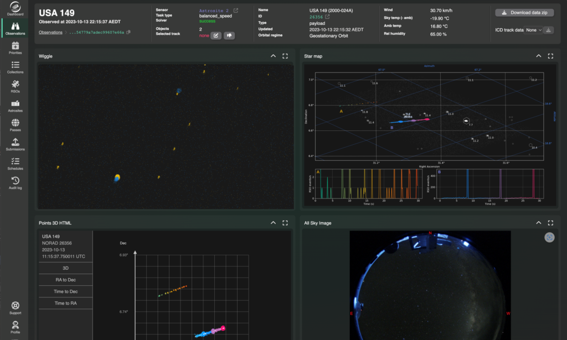Open the ICD track data dropdown
The width and height of the screenshot is (567, 340).
click(x=534, y=30)
